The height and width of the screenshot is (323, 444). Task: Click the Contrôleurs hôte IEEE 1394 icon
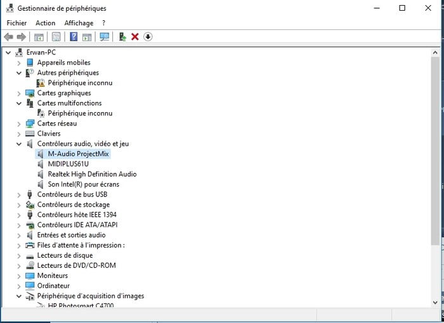[30, 215]
